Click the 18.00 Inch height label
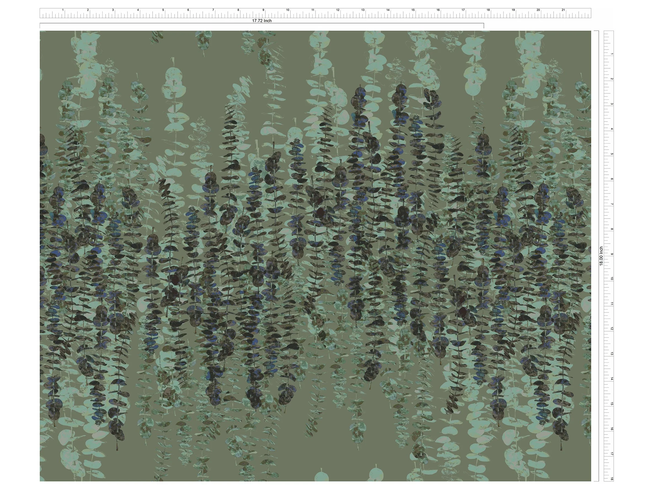The width and height of the screenshot is (662, 496). pos(601,256)
